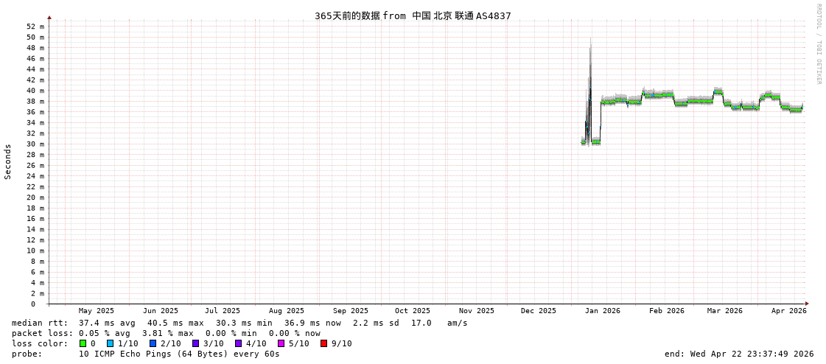Click the magenta 5/10 loss swatch
This screenshot has height=364, width=826.
[281, 343]
